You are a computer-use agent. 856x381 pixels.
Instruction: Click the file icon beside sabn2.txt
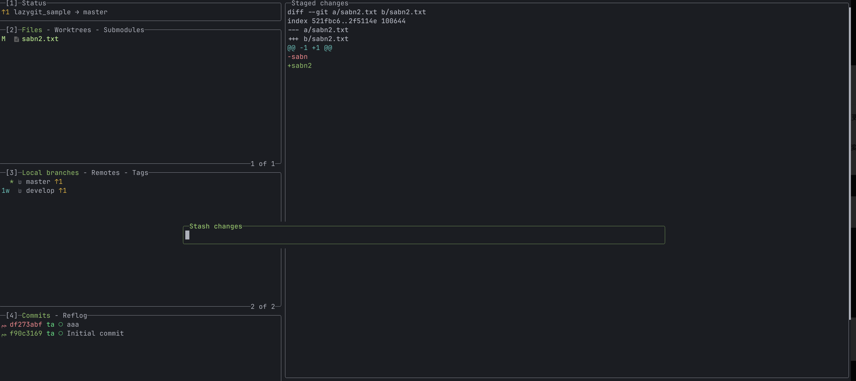click(16, 39)
